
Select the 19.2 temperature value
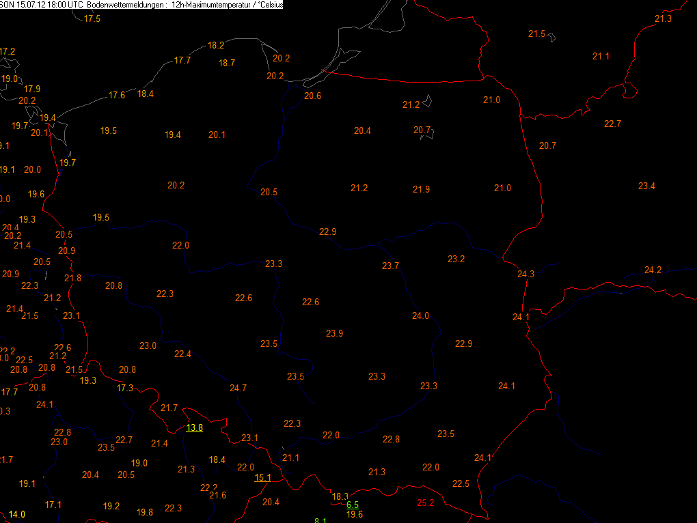pyautogui.click(x=111, y=506)
